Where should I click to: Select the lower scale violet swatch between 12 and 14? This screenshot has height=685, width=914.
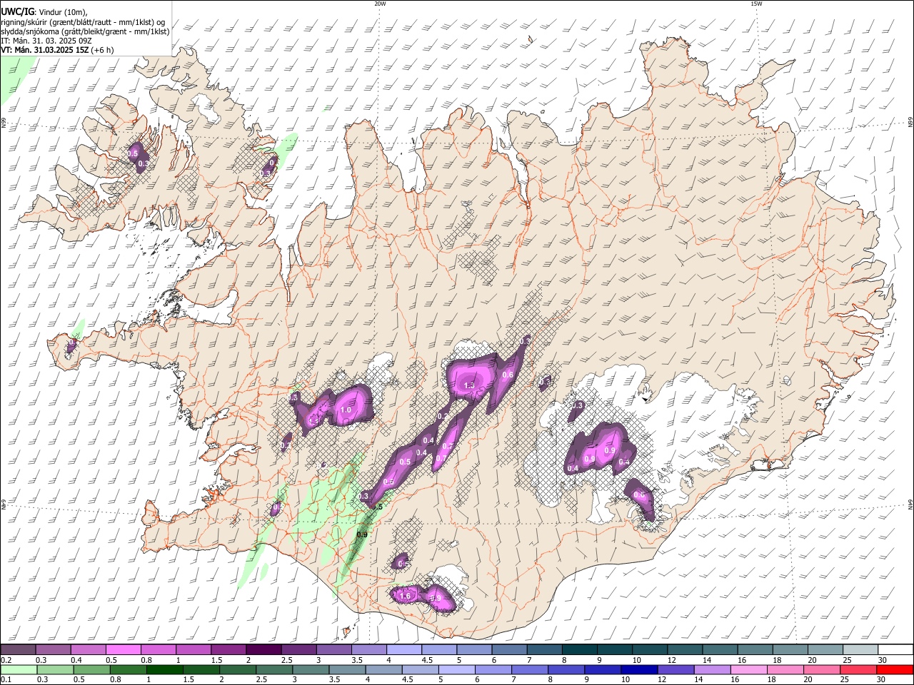[675, 669]
